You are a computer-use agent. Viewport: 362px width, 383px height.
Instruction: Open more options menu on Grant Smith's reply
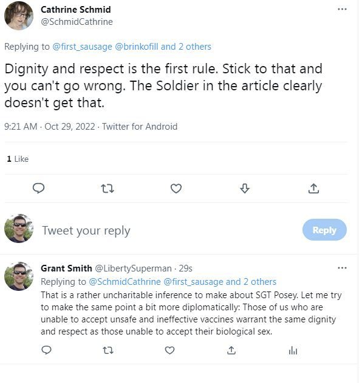click(x=342, y=268)
